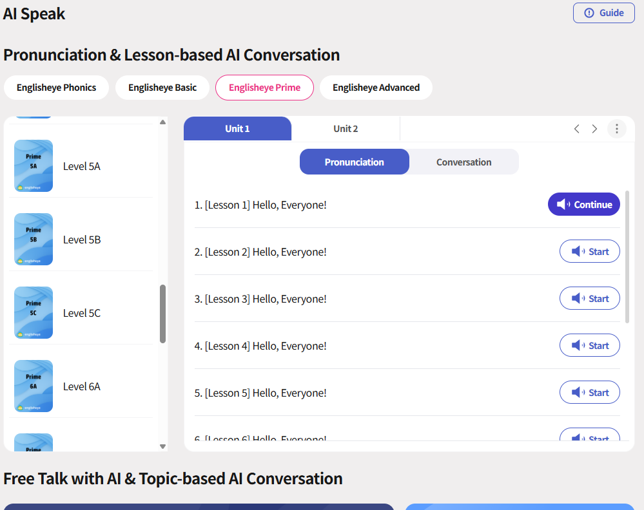Open the Unit 2 tab
Viewport: 644px width, 510px height.
click(x=346, y=129)
